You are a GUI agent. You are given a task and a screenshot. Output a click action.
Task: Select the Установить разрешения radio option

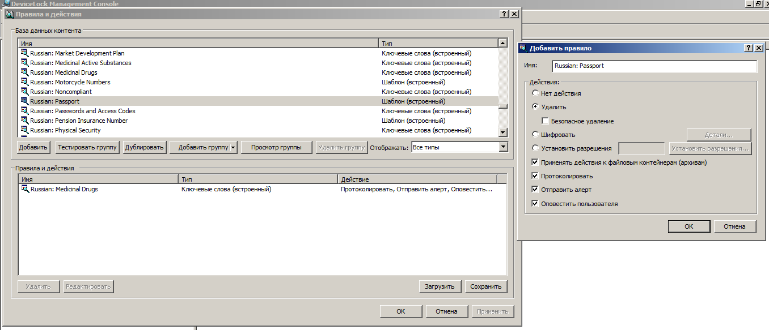(x=535, y=148)
